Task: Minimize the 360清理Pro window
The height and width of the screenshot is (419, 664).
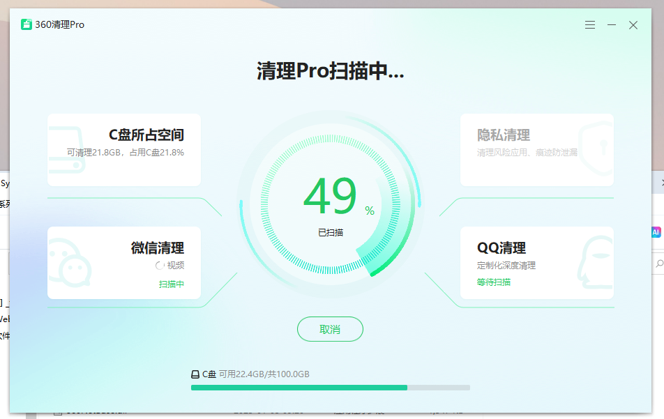Action: [x=612, y=25]
